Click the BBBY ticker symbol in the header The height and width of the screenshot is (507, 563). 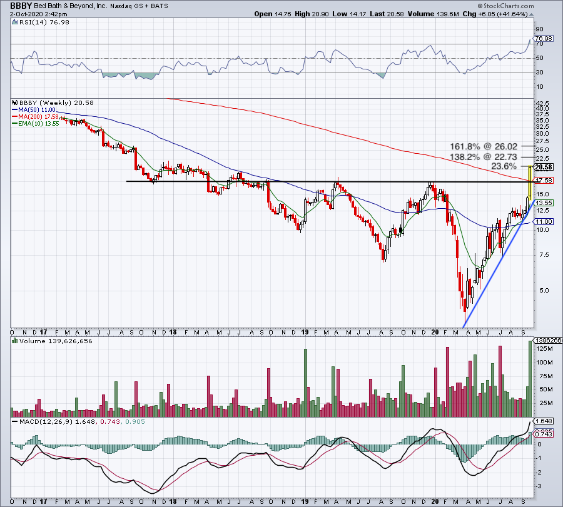click(21, 6)
